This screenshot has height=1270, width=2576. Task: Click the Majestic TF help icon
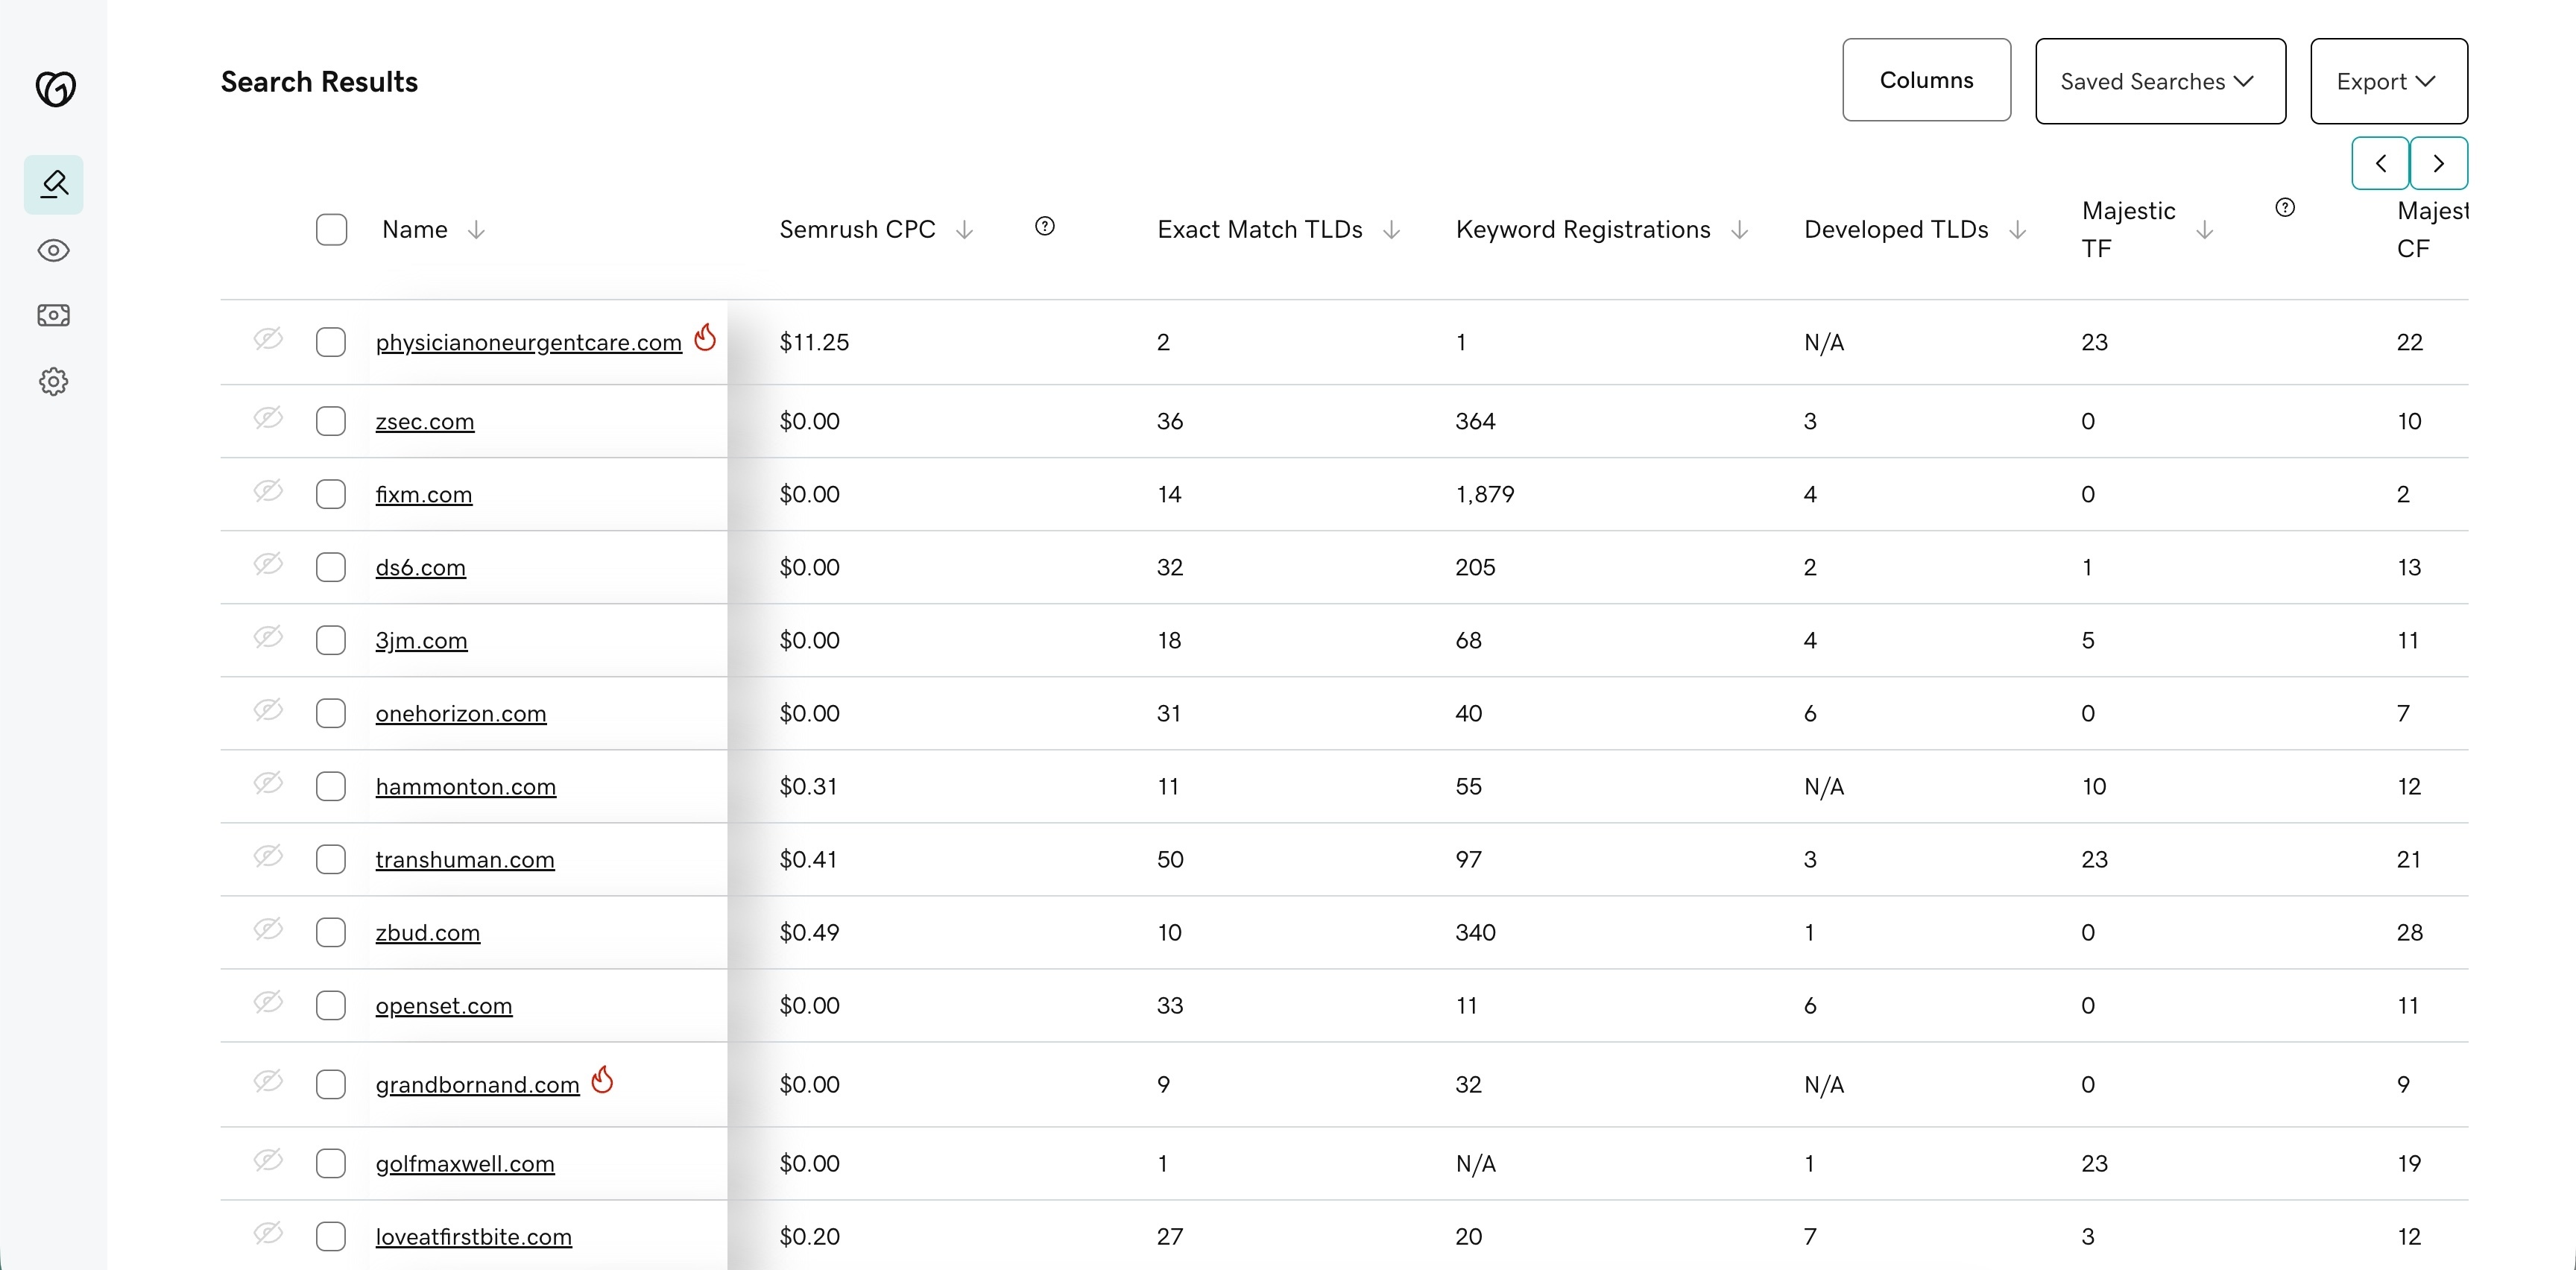coord(2285,208)
